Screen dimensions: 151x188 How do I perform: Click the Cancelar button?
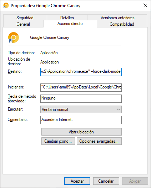tap(106, 181)
